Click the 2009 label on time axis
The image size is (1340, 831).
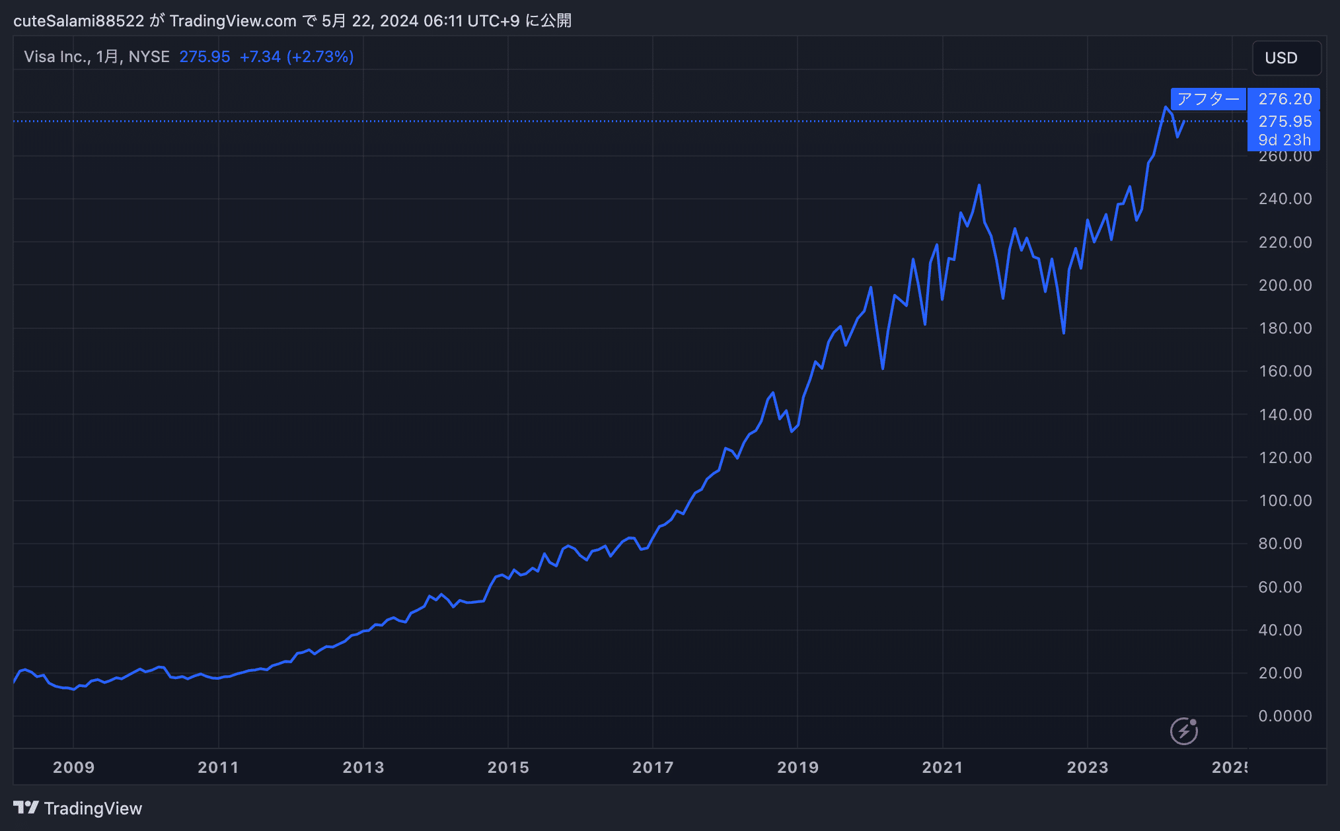73,767
